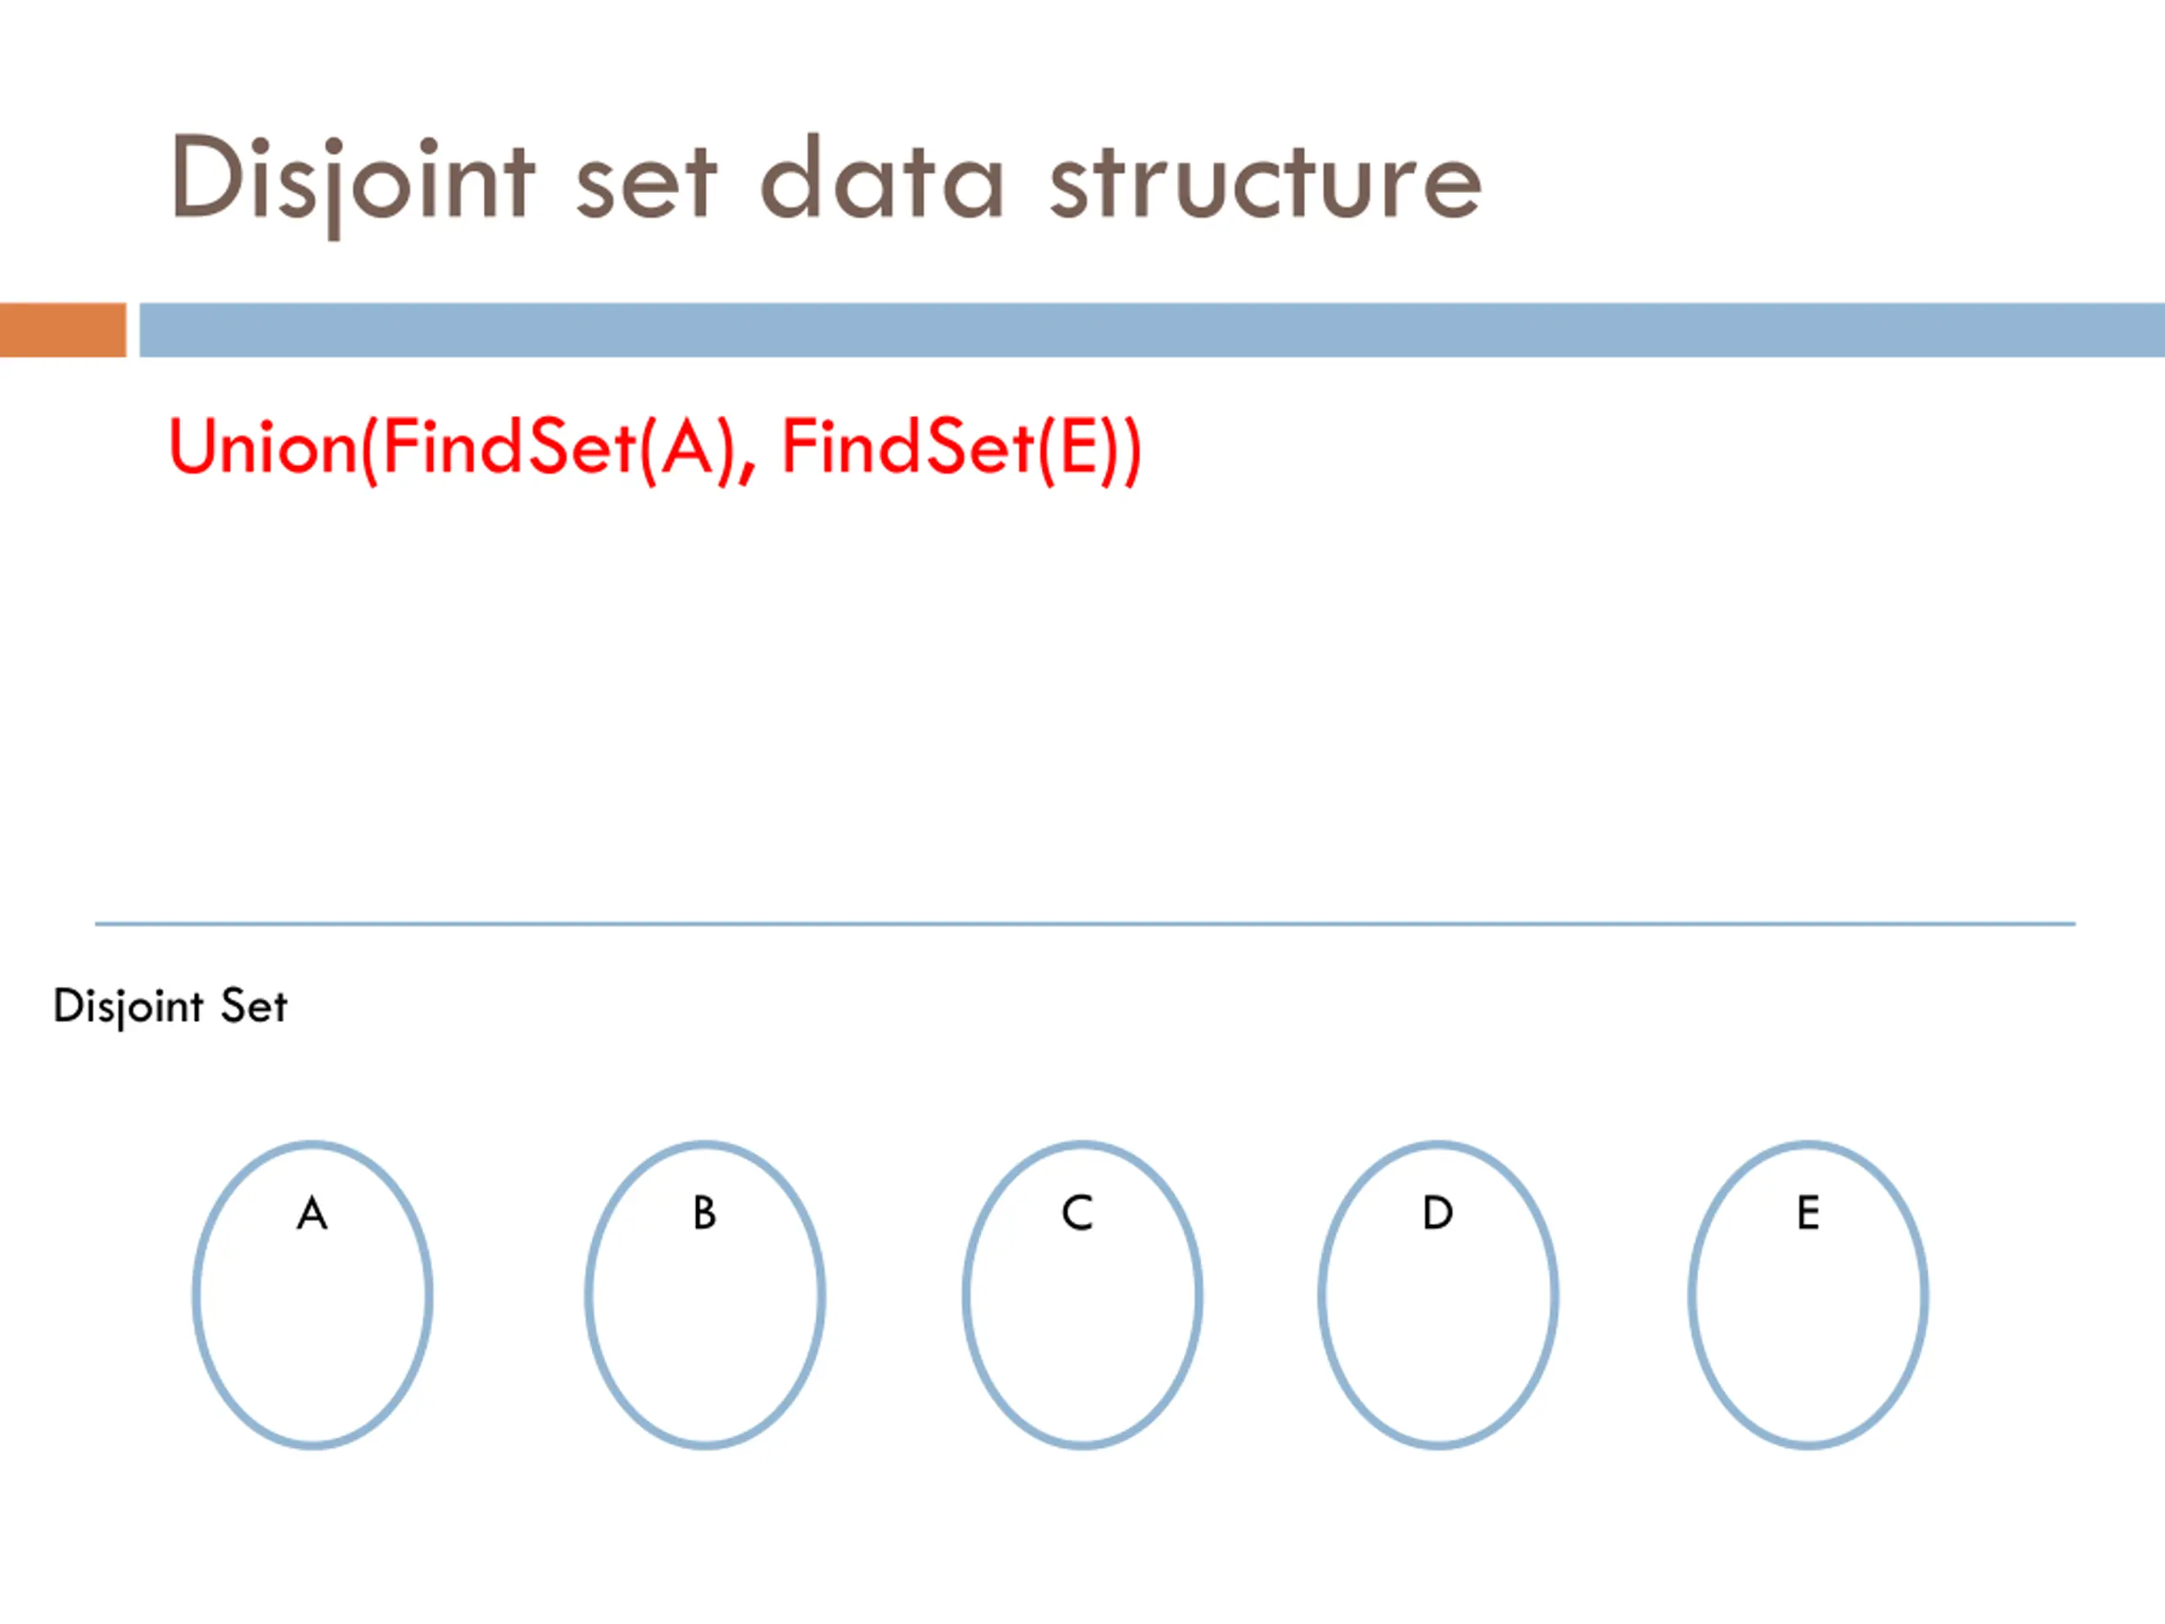Click the letter C label

coord(1077,1213)
